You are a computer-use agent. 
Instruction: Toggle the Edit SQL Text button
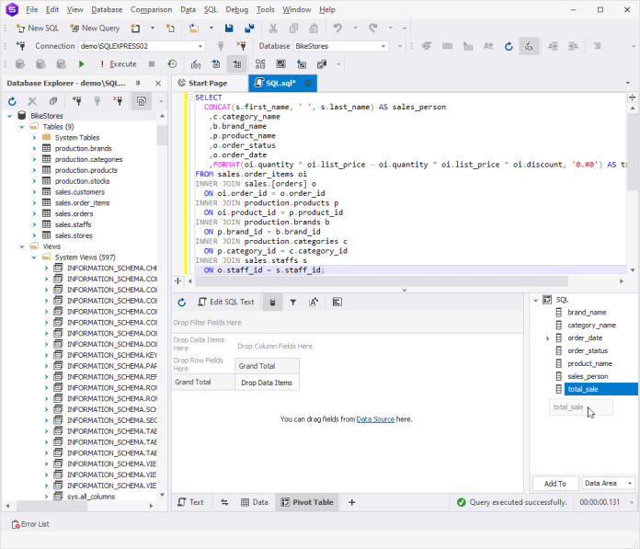point(225,302)
